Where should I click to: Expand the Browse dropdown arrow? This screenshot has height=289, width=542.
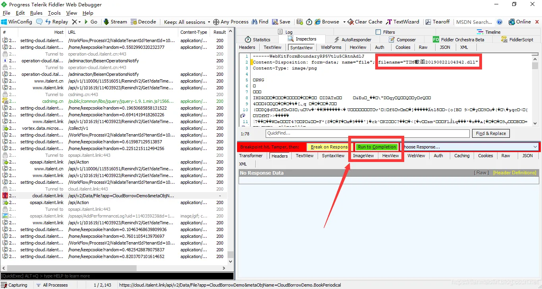[344, 22]
